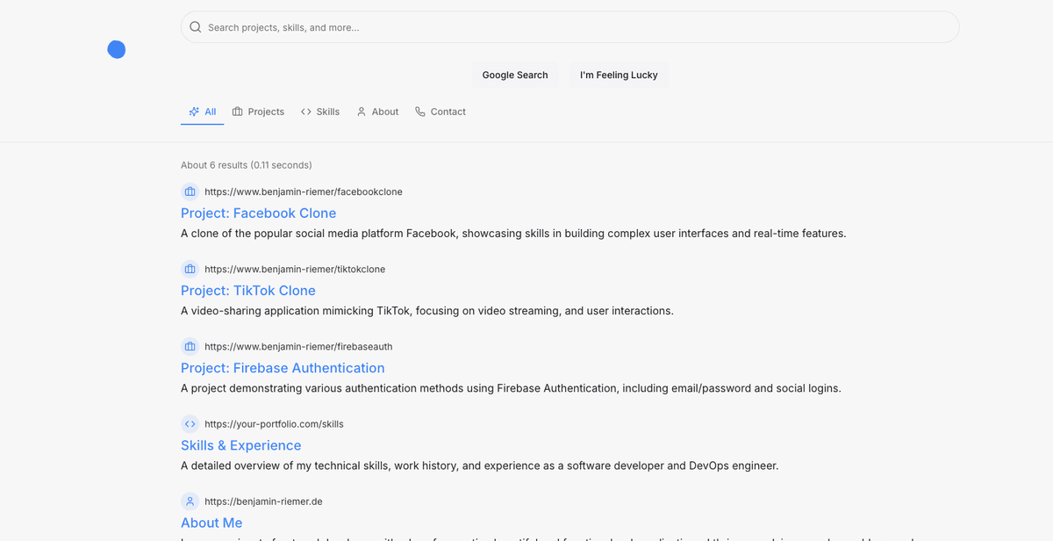
Task: Go to the Contact tab
Action: pyautogui.click(x=441, y=112)
